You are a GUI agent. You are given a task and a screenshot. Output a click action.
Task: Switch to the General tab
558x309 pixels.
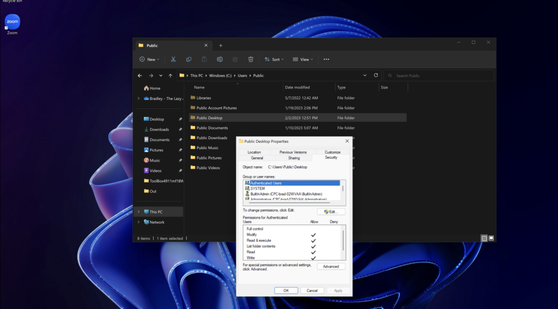pyautogui.click(x=257, y=158)
